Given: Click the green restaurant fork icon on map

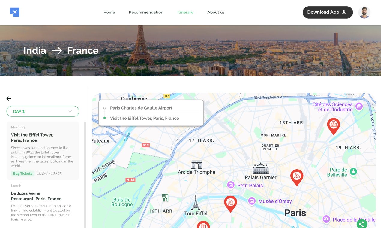Looking at the screenshot, I should [165, 197].
